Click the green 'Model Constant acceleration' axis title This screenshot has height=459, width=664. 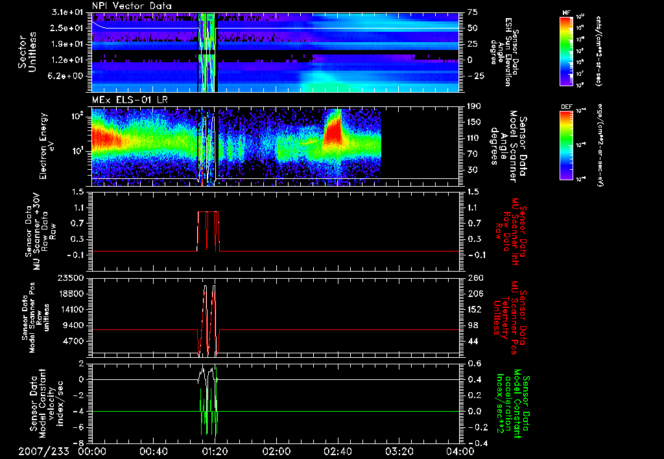click(x=513, y=403)
